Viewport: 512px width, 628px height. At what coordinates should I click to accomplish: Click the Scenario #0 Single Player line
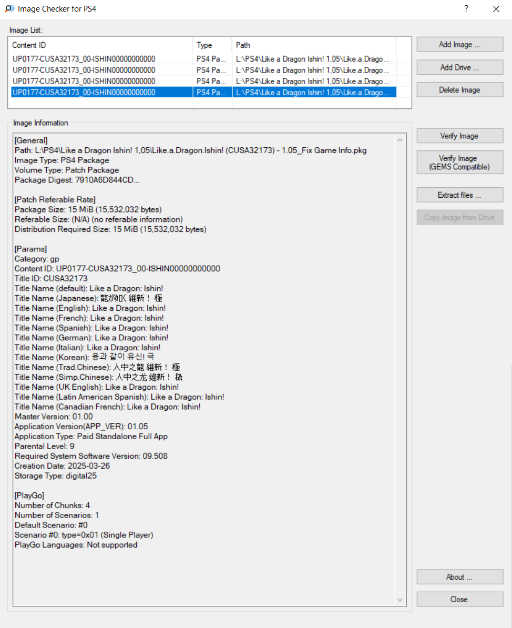pos(84,535)
